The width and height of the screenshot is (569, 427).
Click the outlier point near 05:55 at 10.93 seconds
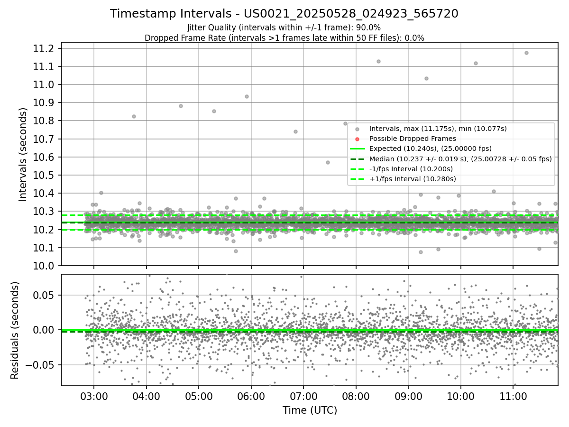[x=247, y=96]
